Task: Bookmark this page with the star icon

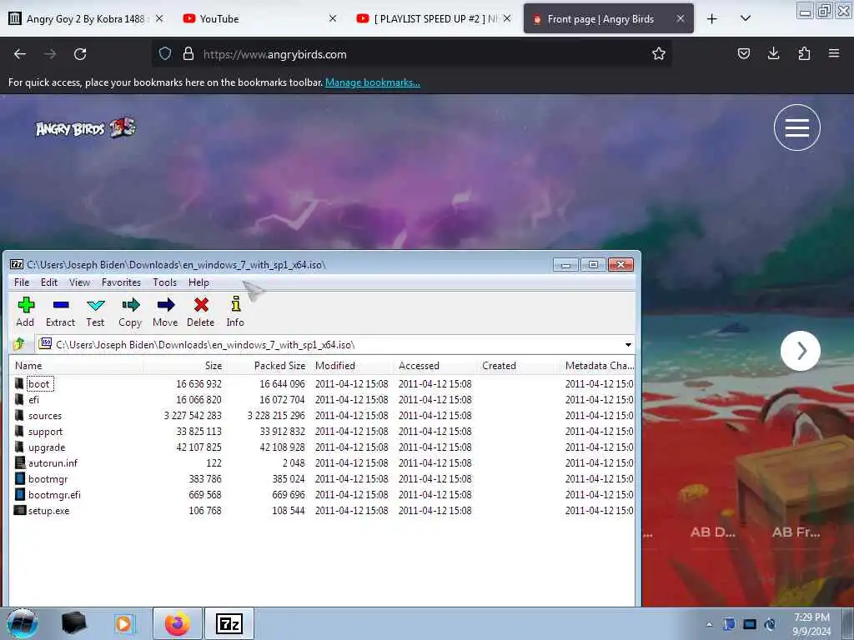Action: (659, 53)
